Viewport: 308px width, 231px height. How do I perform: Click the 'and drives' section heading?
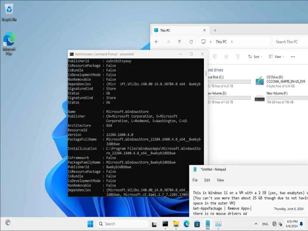coord(215,70)
